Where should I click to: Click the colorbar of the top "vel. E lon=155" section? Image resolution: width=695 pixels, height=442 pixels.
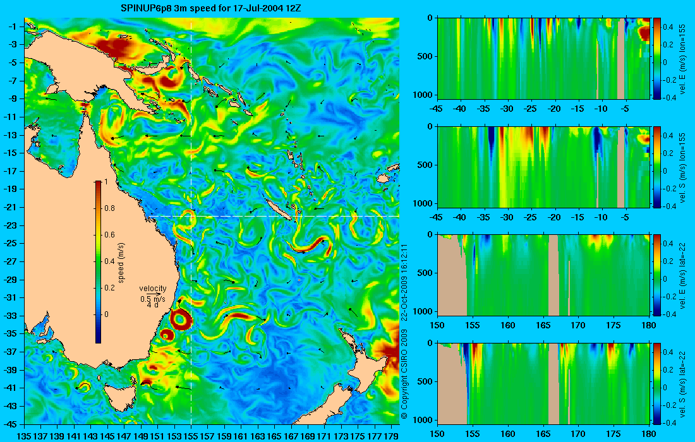[657, 59]
